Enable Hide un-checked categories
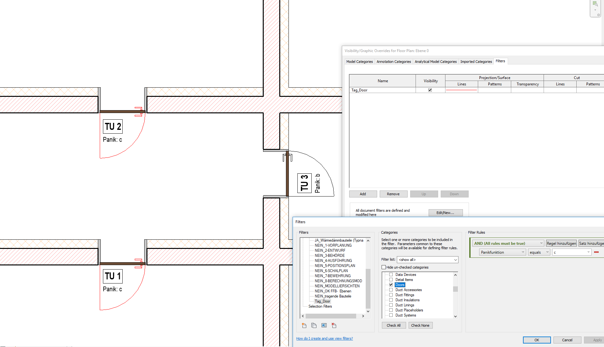This screenshot has width=604, height=347. pyautogui.click(x=384, y=267)
